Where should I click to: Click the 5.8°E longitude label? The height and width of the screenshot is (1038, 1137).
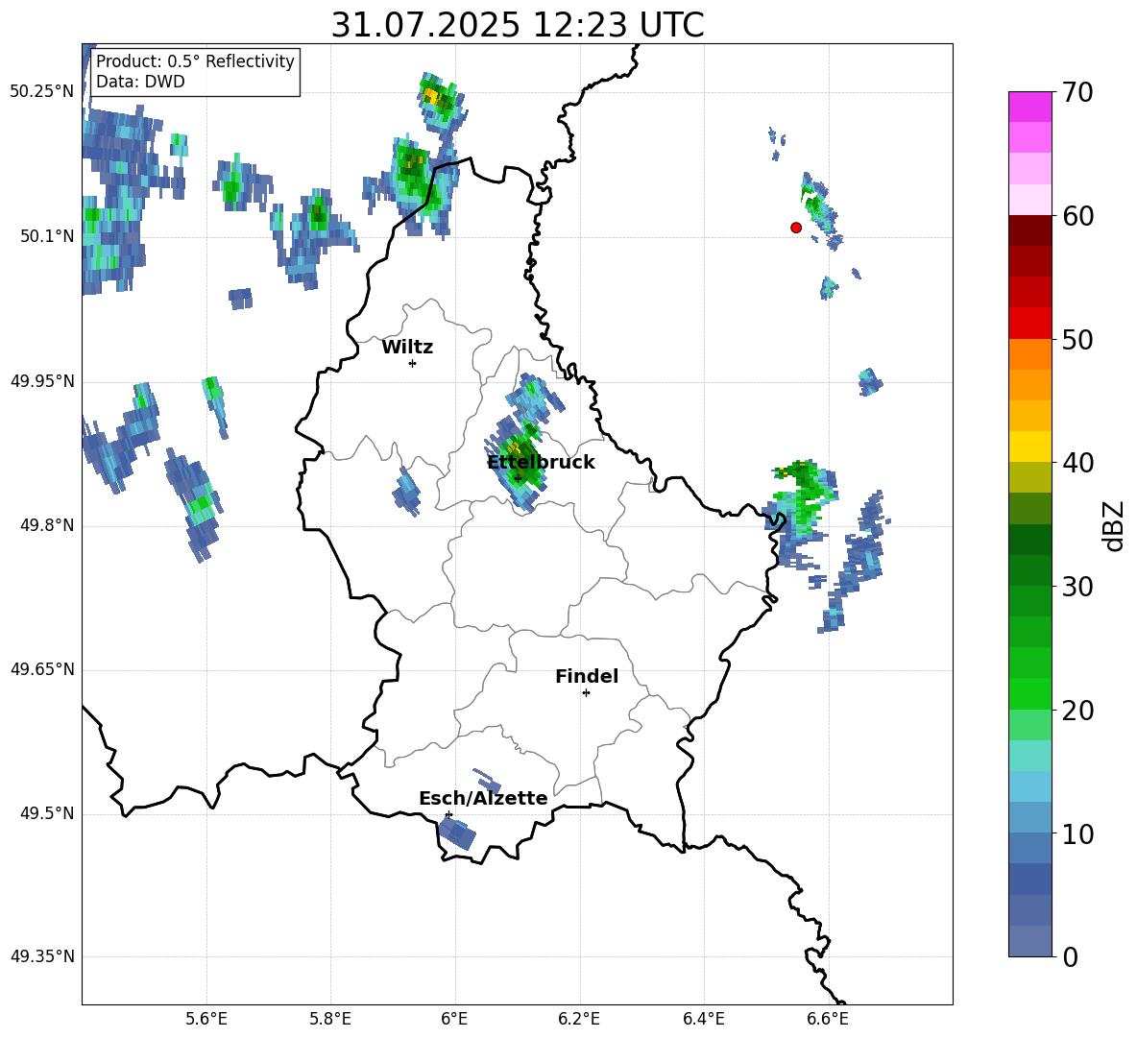[330, 1019]
